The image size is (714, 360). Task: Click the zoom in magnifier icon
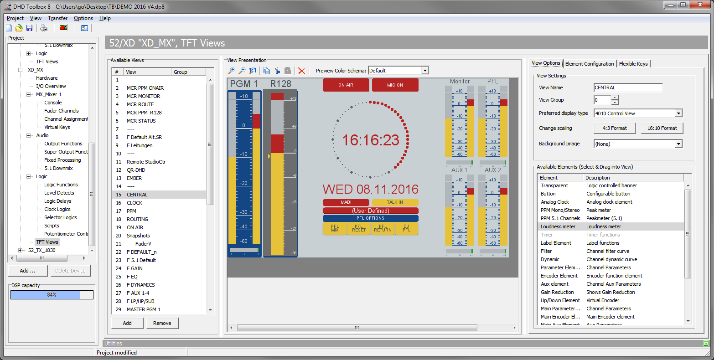[232, 71]
